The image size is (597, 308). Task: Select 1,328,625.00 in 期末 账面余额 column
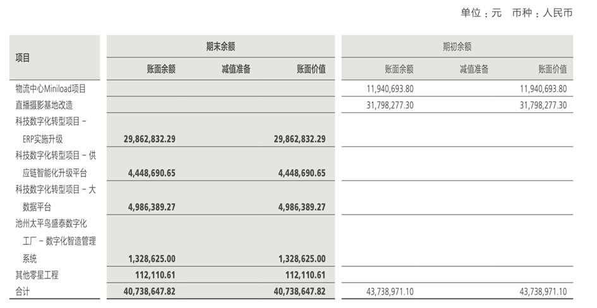(152, 258)
